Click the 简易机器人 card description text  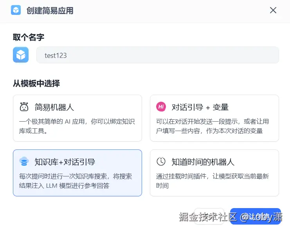pos(77,126)
